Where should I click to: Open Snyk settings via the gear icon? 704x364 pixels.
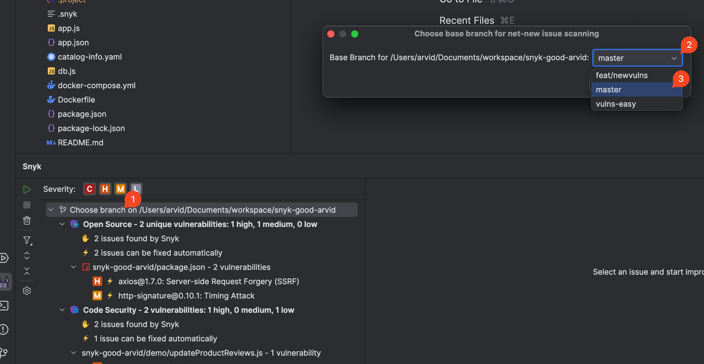click(27, 291)
